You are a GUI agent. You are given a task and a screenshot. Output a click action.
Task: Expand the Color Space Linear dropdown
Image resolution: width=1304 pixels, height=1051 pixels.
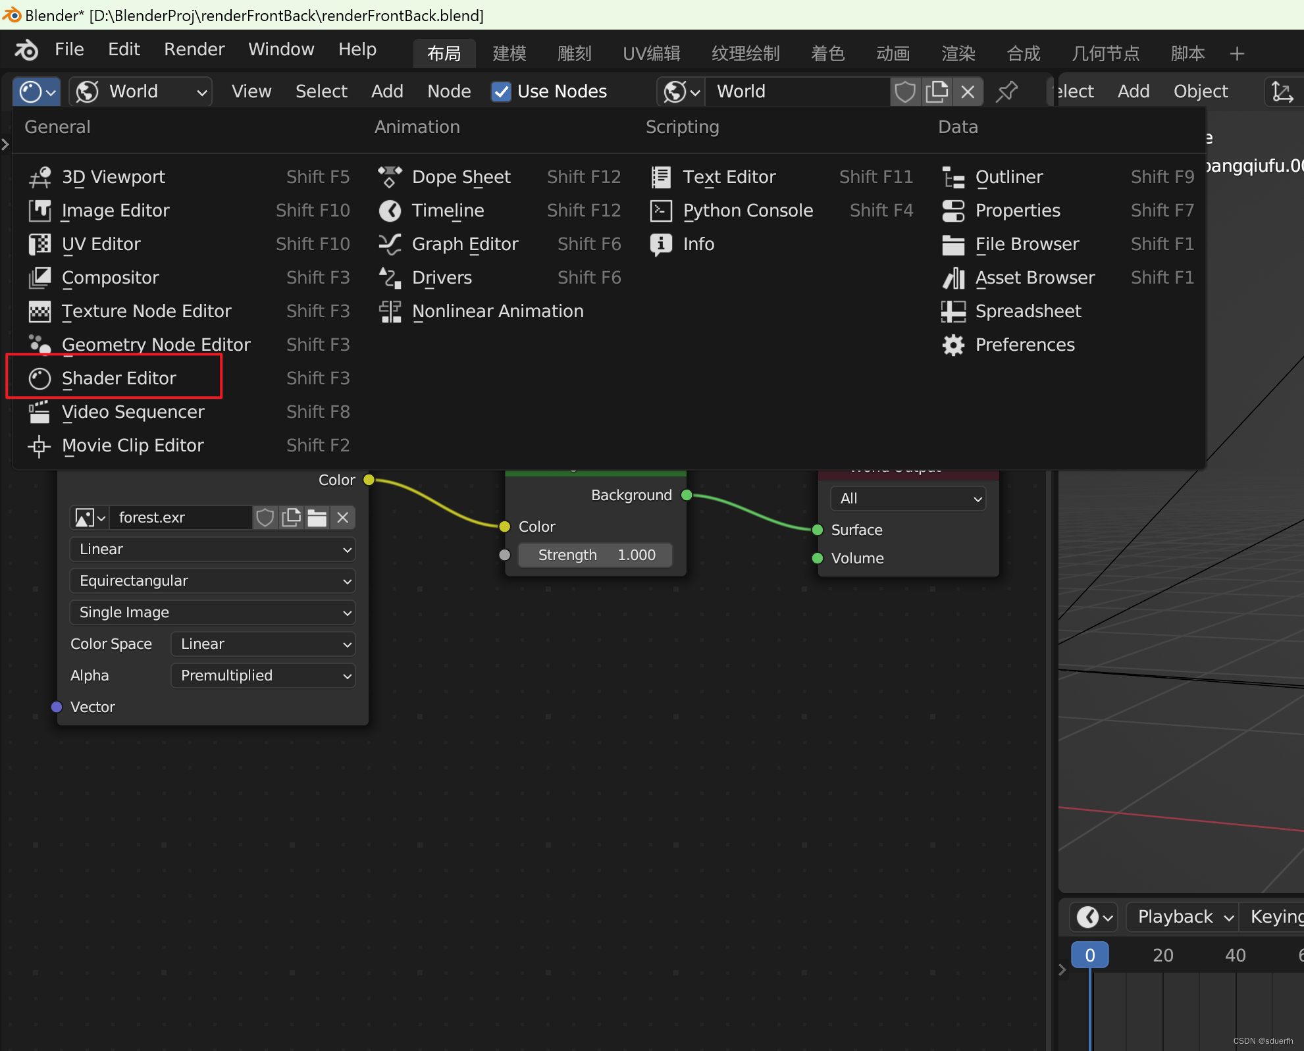[x=263, y=644]
